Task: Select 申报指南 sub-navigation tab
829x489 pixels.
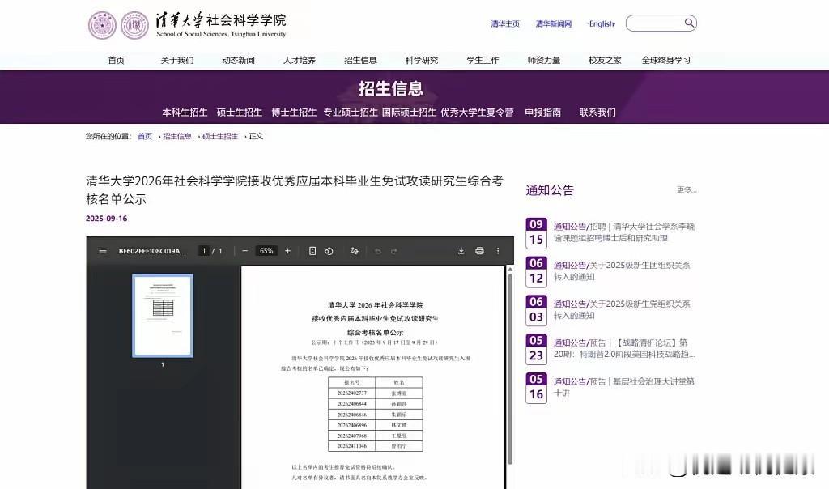Action: (543, 112)
